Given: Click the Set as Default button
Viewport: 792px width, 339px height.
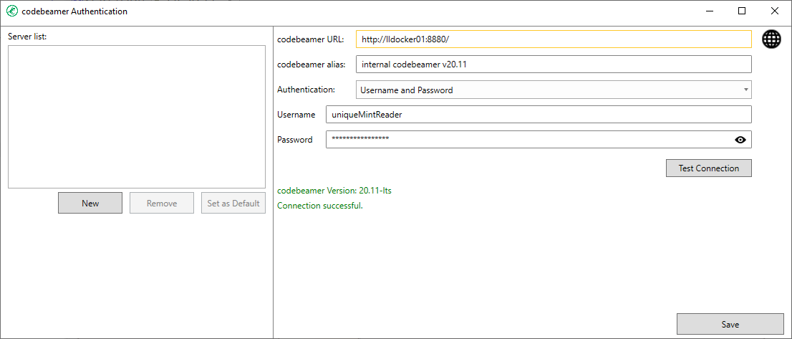Looking at the screenshot, I should (233, 203).
